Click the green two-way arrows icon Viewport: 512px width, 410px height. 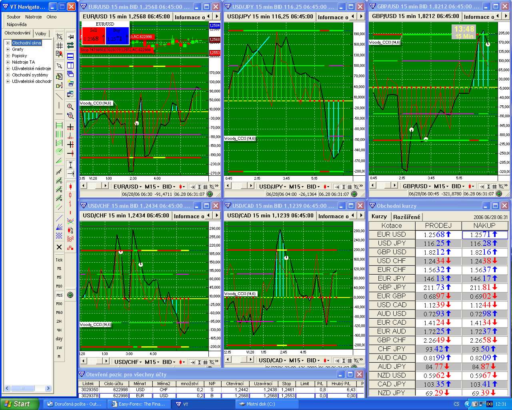click(70, 45)
